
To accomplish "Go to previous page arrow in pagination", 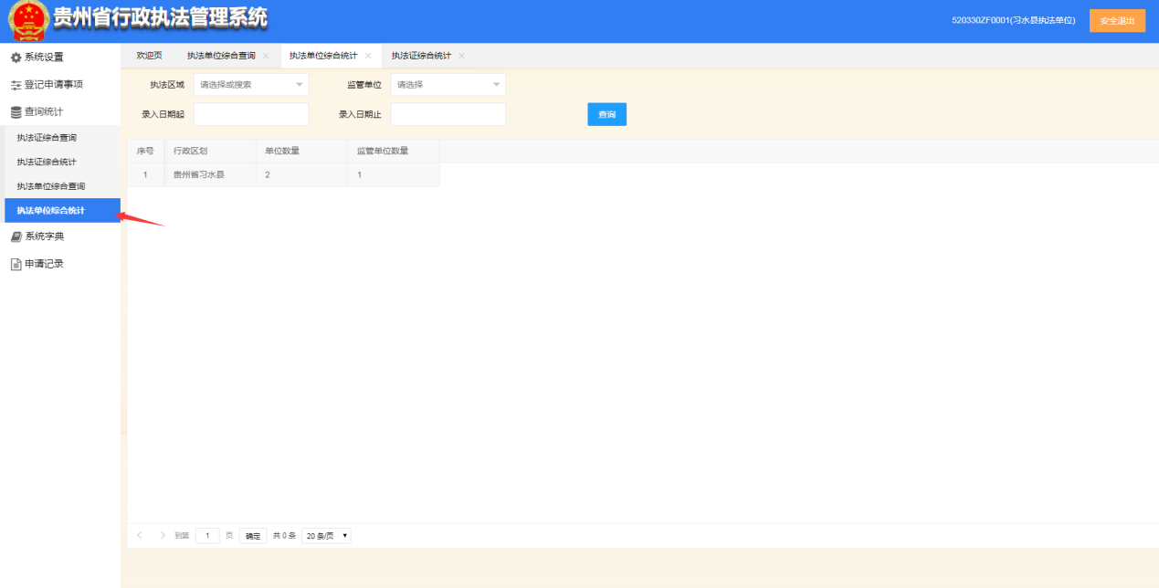I will (140, 536).
